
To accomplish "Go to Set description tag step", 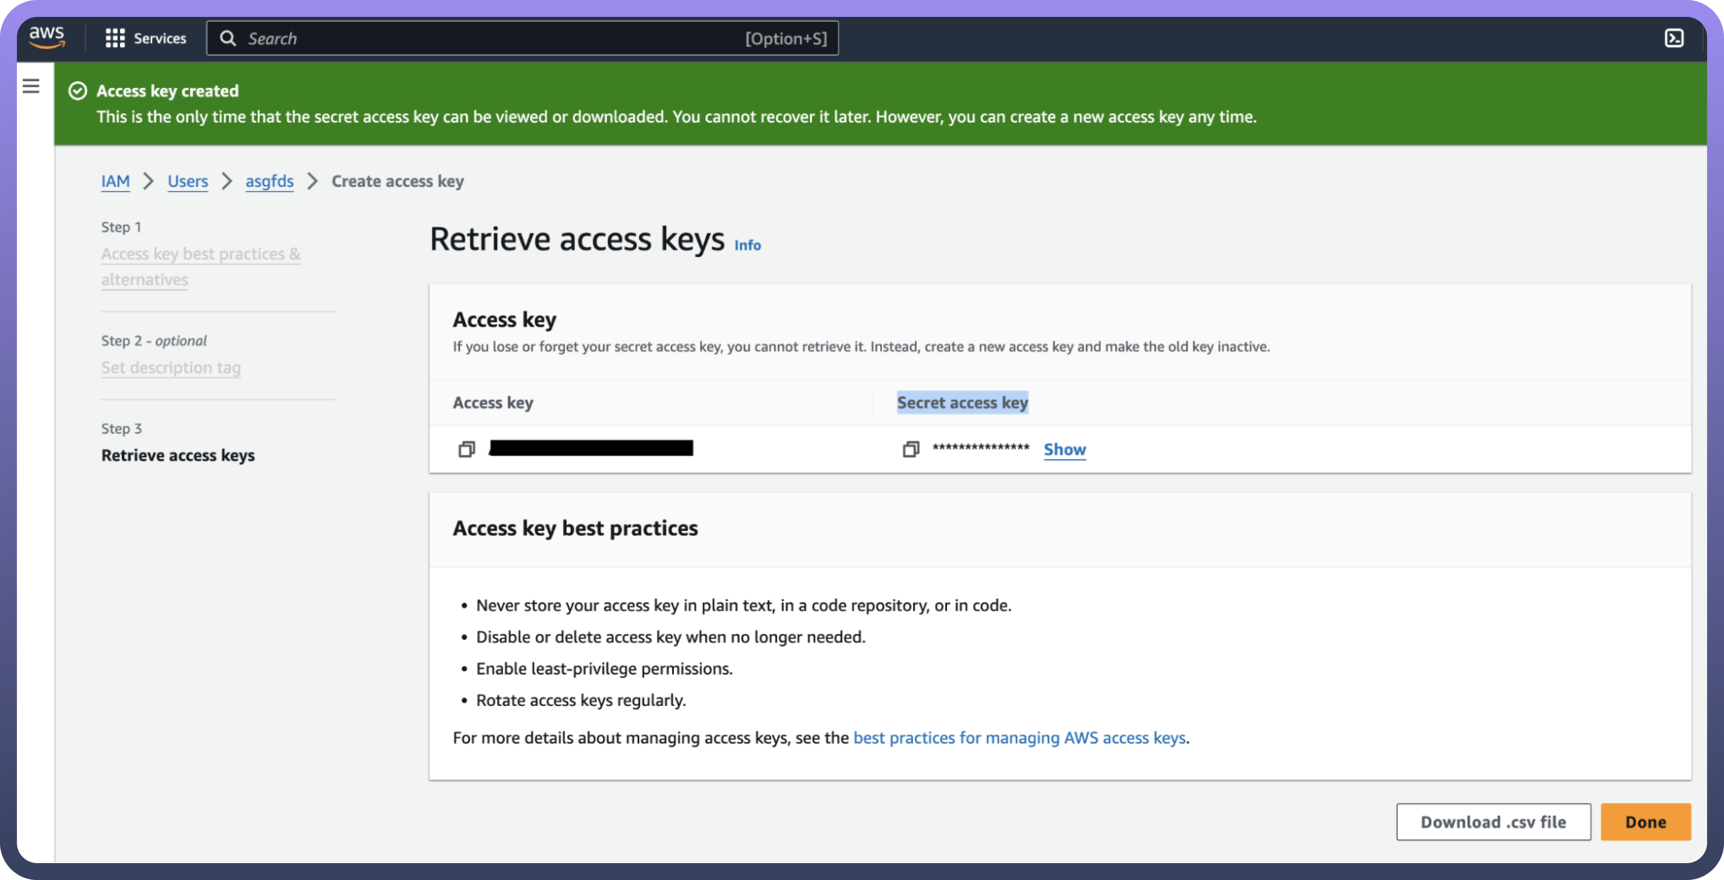I will (171, 367).
